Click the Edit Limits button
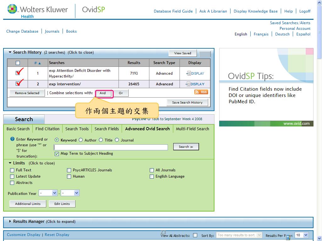Image resolution: width=322 pixels, height=241 pixels. [62, 204]
